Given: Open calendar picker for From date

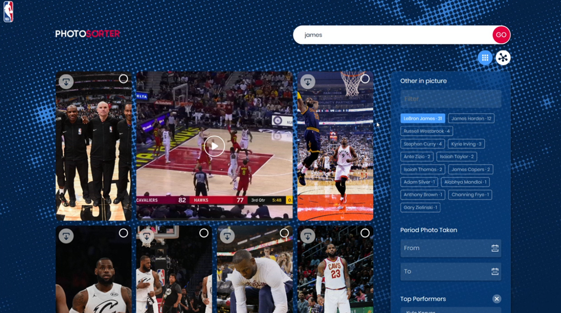Looking at the screenshot, I should coord(495,248).
